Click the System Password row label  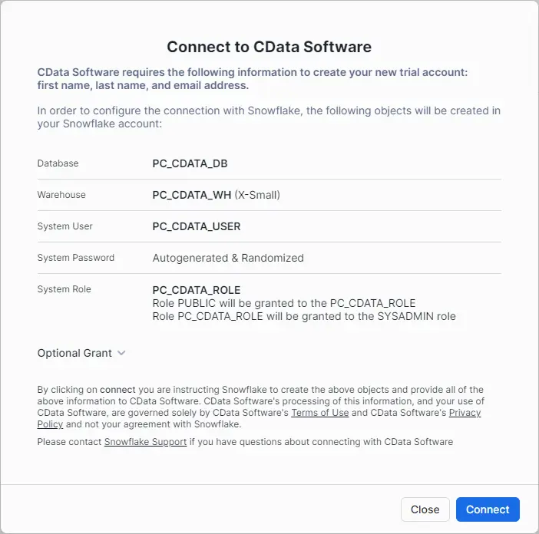pyautogui.click(x=75, y=258)
